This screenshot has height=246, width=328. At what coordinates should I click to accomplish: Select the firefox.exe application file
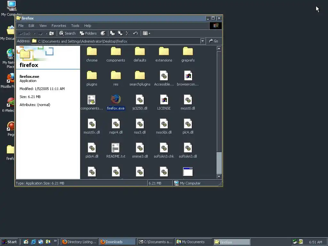[x=116, y=102]
